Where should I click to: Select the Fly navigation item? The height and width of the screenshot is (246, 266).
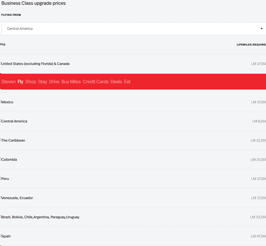pos(20,82)
